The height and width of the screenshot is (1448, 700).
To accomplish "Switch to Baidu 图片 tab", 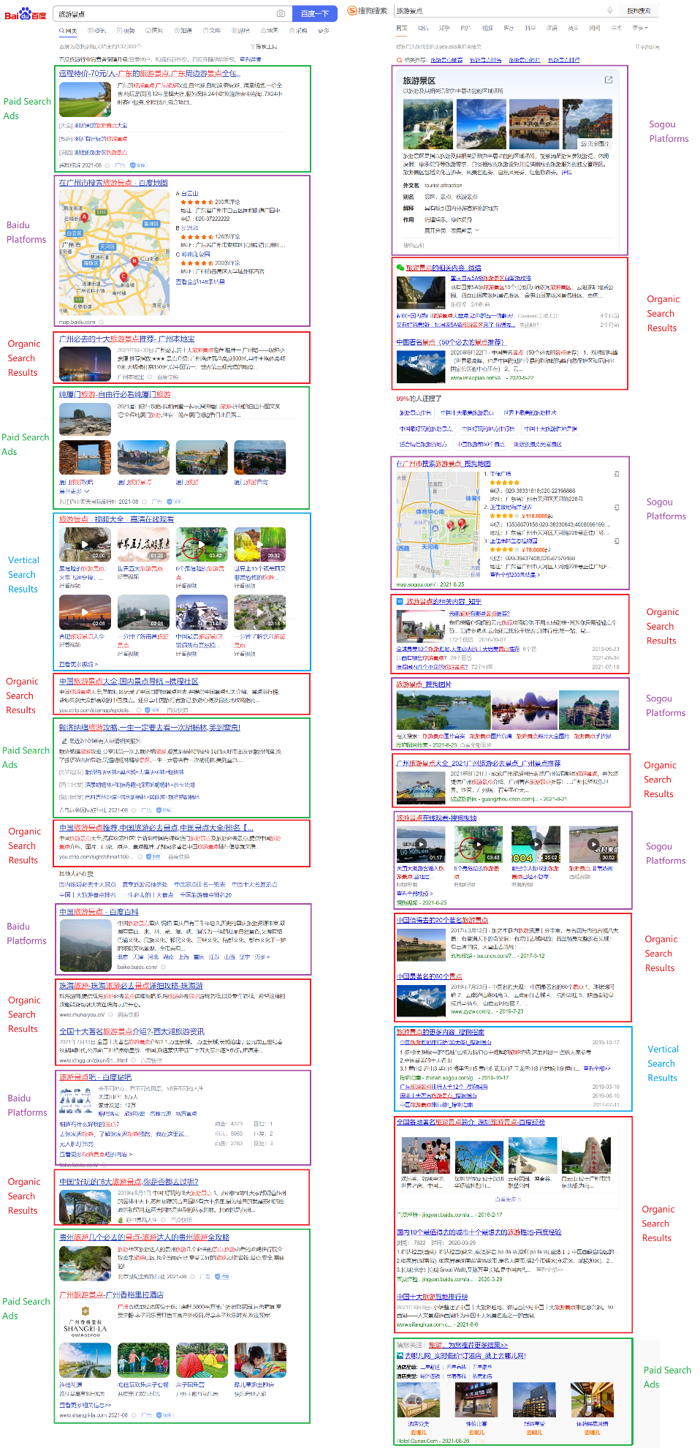I will [154, 31].
